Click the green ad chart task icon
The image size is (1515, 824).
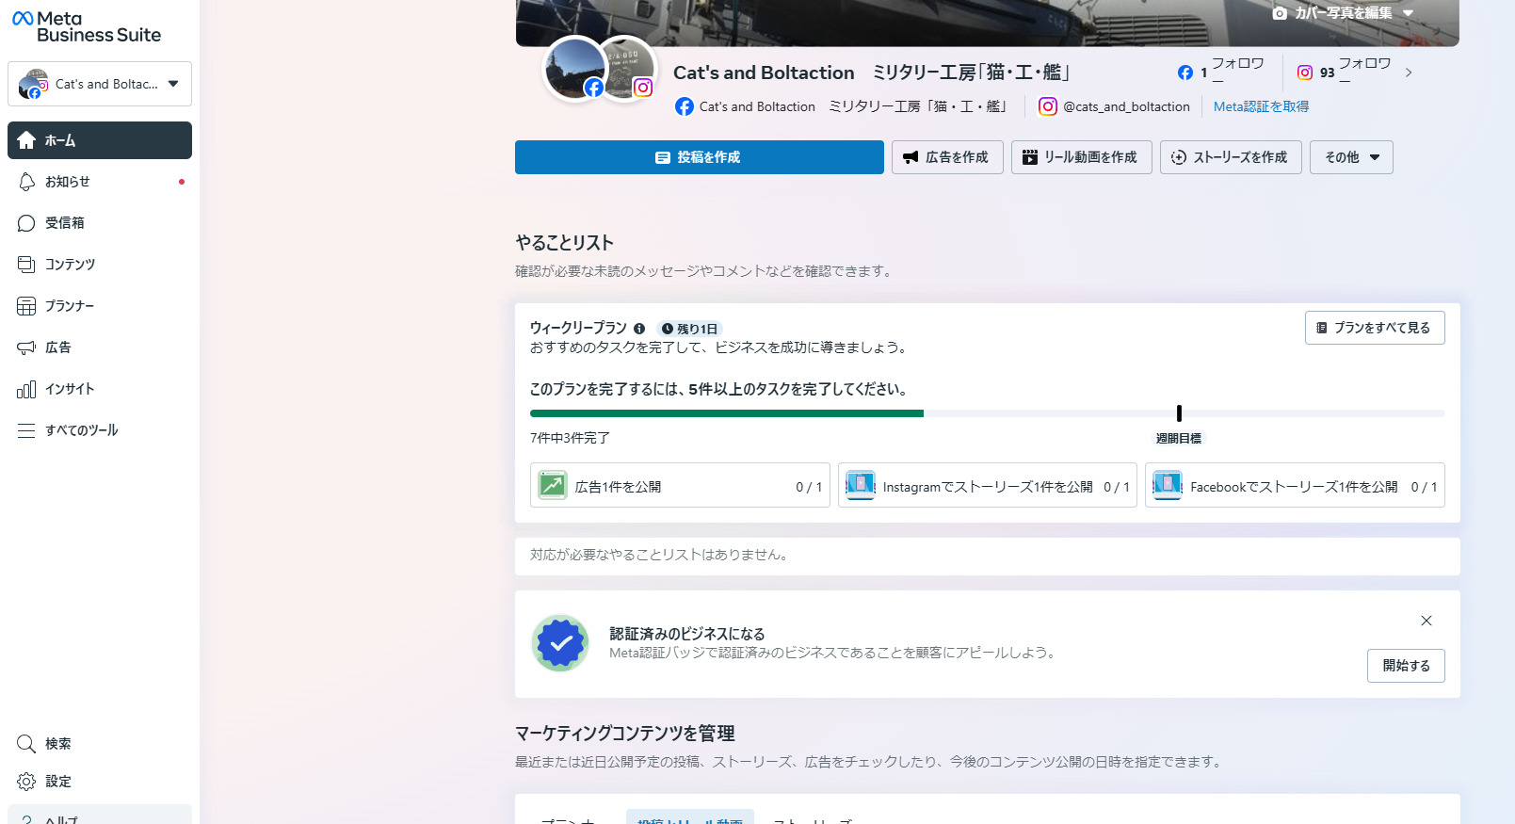[x=553, y=485]
